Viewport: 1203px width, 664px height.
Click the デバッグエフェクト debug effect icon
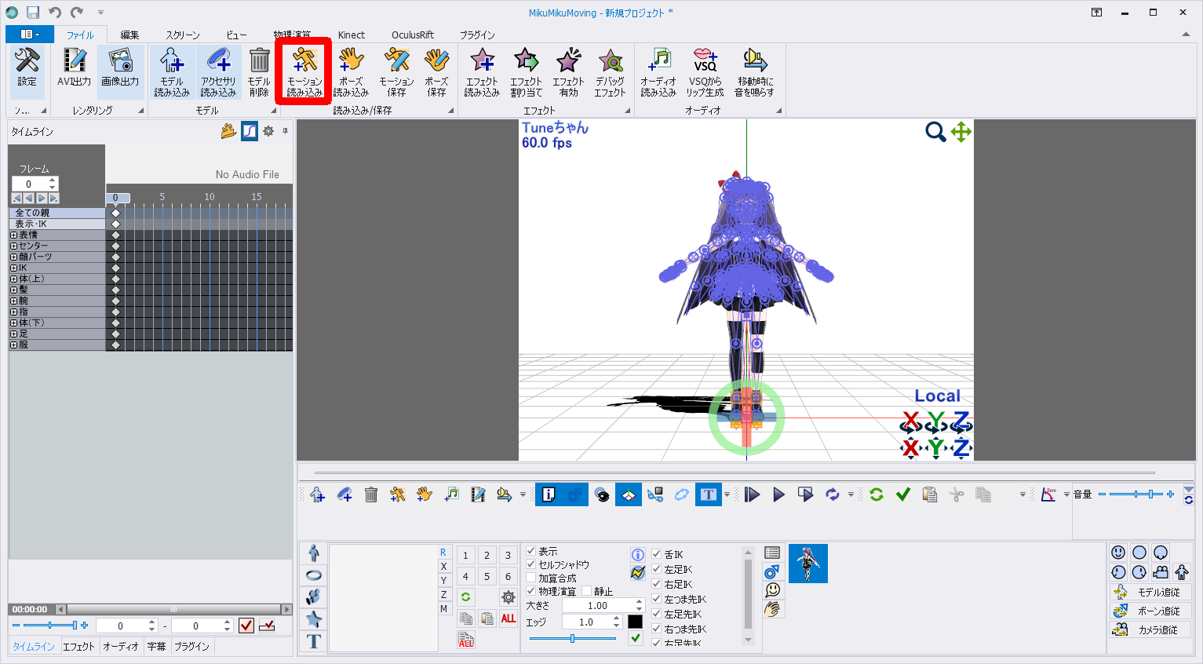click(610, 71)
